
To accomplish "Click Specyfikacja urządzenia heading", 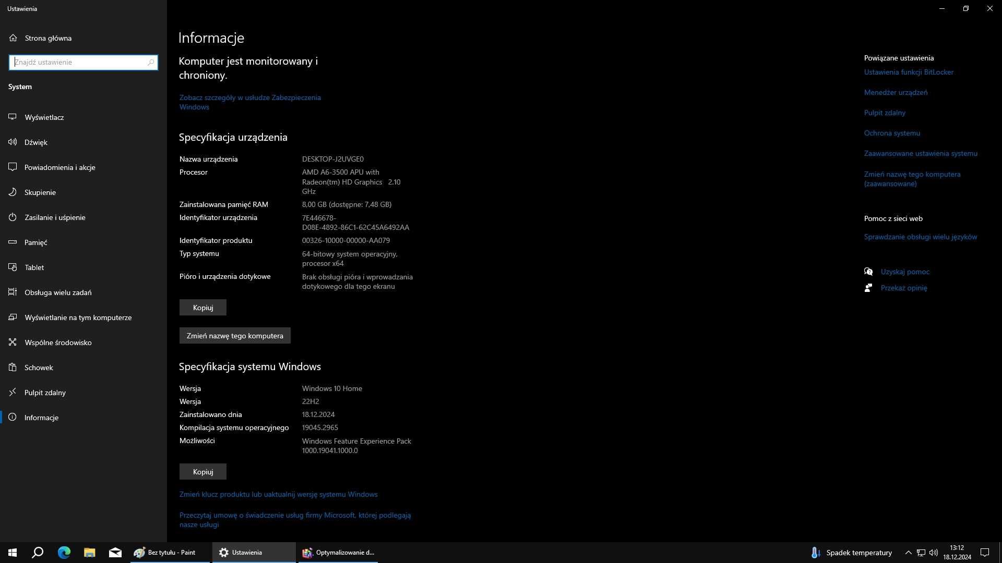I will coord(233,137).
